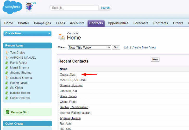Viewport: 189px width, 130px height.
Task: Click the Contacts Home page icon
Action: (x=62, y=37)
